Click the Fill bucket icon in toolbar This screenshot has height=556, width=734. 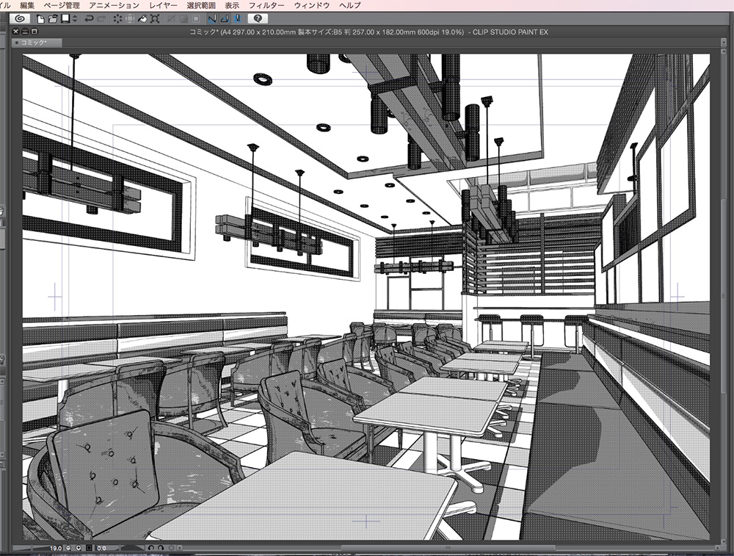pos(142,19)
